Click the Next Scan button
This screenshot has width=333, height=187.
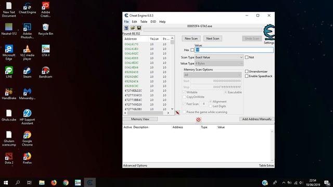213,38
